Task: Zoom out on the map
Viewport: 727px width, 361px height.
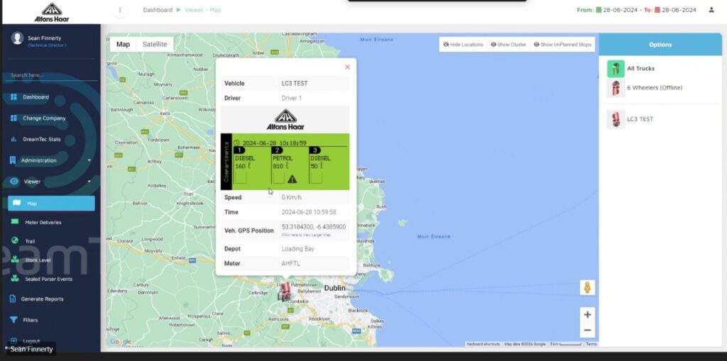Action: pos(587,330)
